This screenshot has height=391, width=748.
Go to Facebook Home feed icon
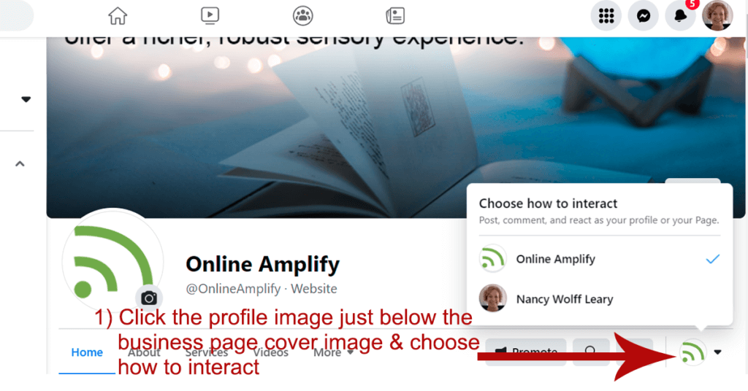pyautogui.click(x=118, y=16)
